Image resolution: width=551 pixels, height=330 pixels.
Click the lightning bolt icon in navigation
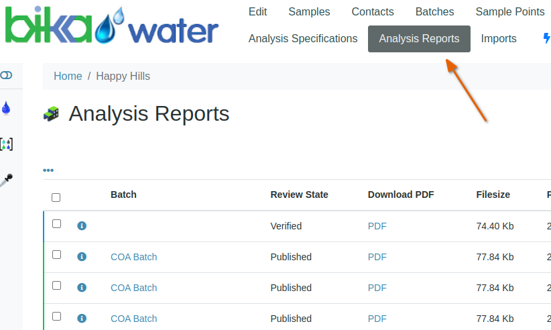546,39
